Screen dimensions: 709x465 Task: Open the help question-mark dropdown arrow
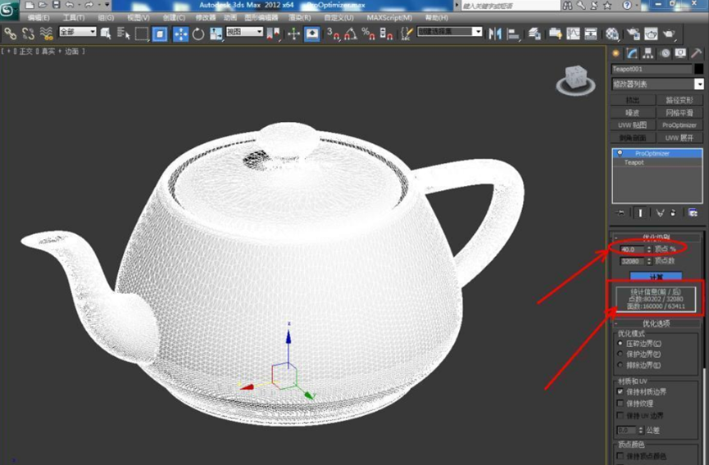(x=637, y=6)
